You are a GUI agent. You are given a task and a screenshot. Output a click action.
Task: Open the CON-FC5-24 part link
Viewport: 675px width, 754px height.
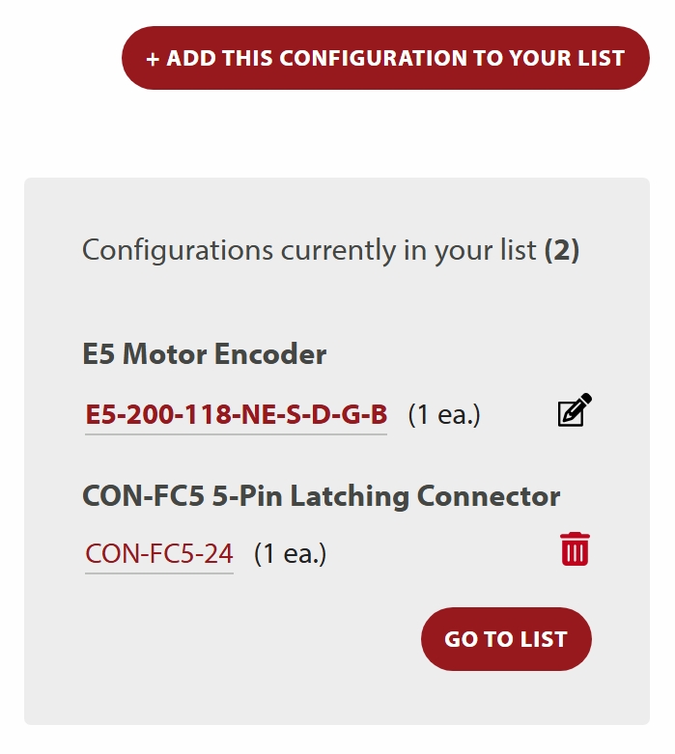(159, 554)
